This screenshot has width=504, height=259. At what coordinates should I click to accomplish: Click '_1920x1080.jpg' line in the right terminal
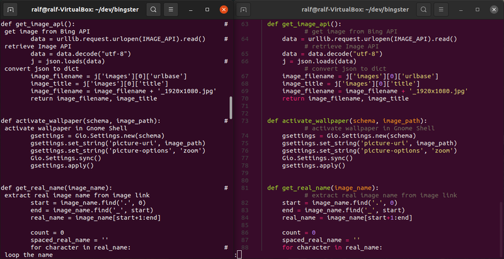pos(375,91)
